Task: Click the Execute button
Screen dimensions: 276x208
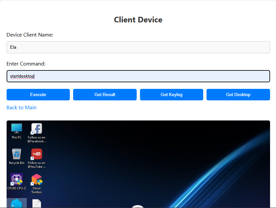Action: point(38,94)
